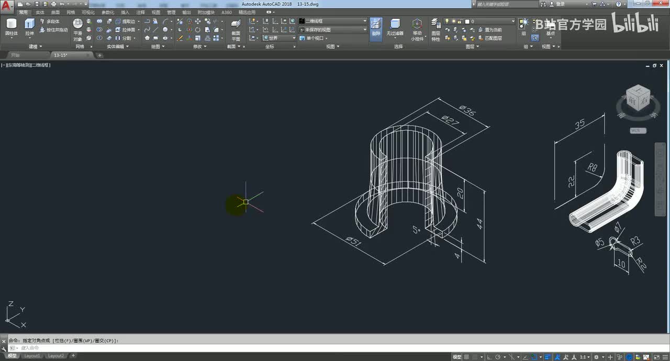Click the 剔除 culling button
The image size is (670, 361).
[x=376, y=29]
